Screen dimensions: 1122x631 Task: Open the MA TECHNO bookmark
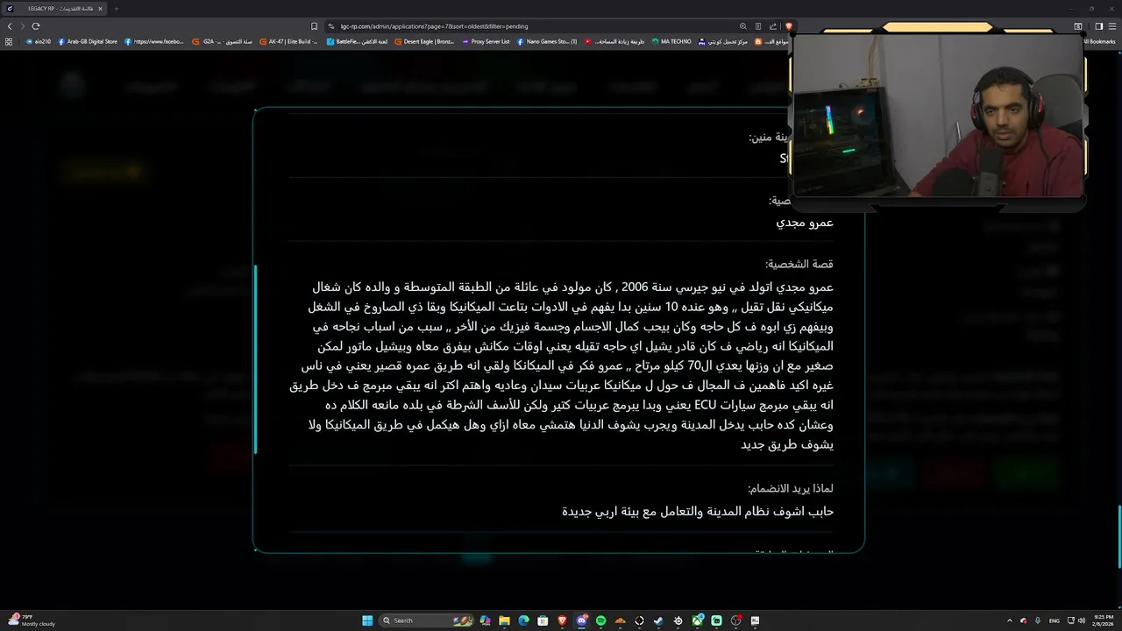point(671,41)
